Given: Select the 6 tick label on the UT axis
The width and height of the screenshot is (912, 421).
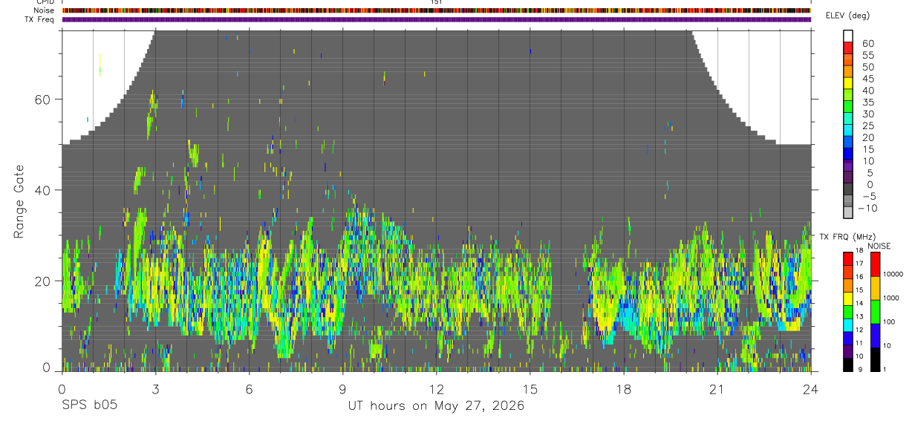Looking at the screenshot, I should (249, 388).
